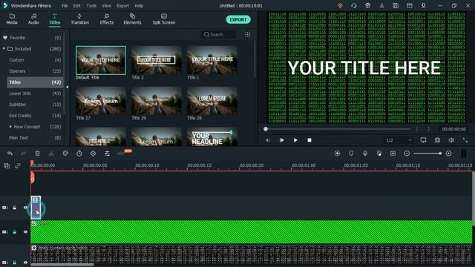Image resolution: width=475 pixels, height=267 pixels.
Task: Open the View menu
Action: pyautogui.click(x=106, y=6)
